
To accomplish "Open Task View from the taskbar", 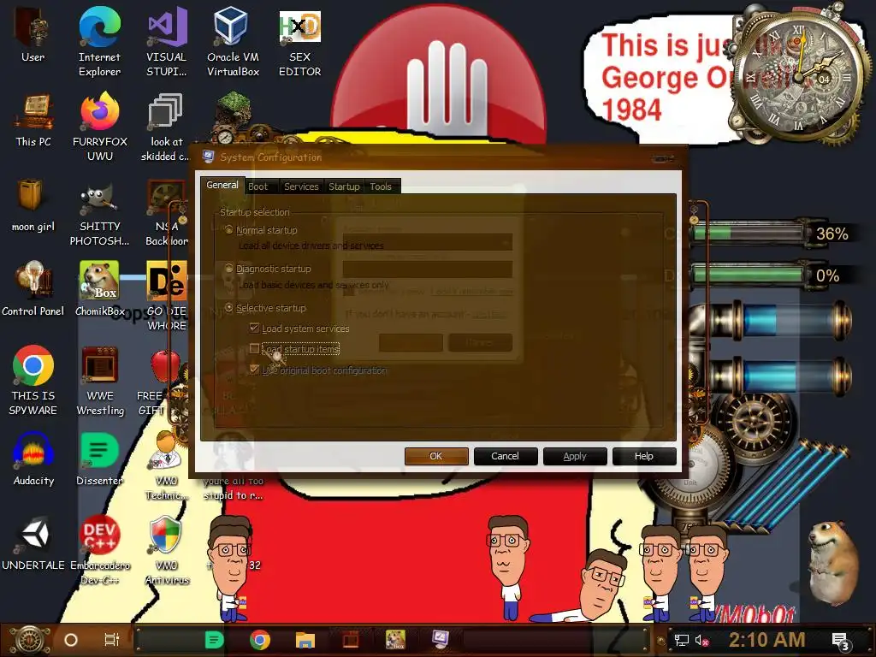I will click(112, 640).
